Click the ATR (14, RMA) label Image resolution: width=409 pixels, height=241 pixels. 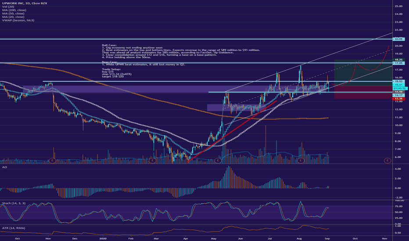click(14, 228)
